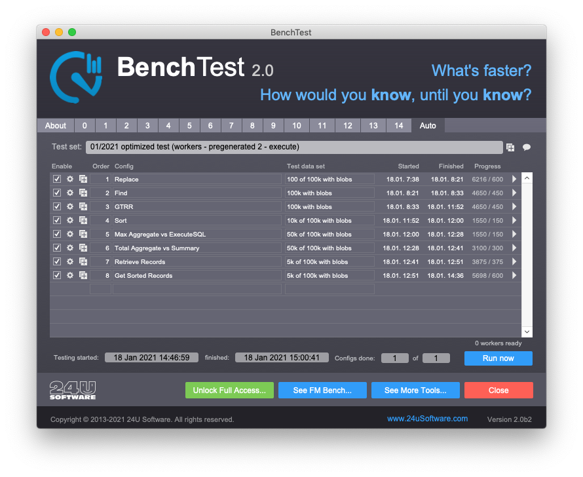This screenshot has height=477, width=583.
Task: Open the comment bubble for test set
Action: (x=527, y=147)
